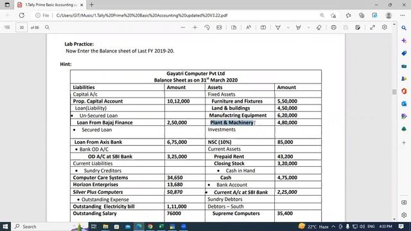Viewport: 411px width, 231px height.
Task: Rotate the PDF page
Action: click(x=207, y=27)
